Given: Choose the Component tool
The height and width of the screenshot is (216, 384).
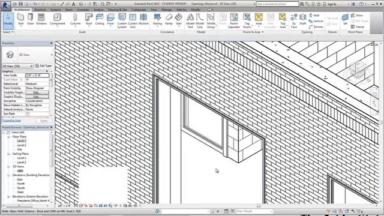Looking at the screenshot, I should [58, 20].
